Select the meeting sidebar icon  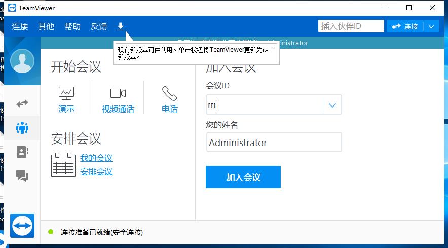coord(22,128)
